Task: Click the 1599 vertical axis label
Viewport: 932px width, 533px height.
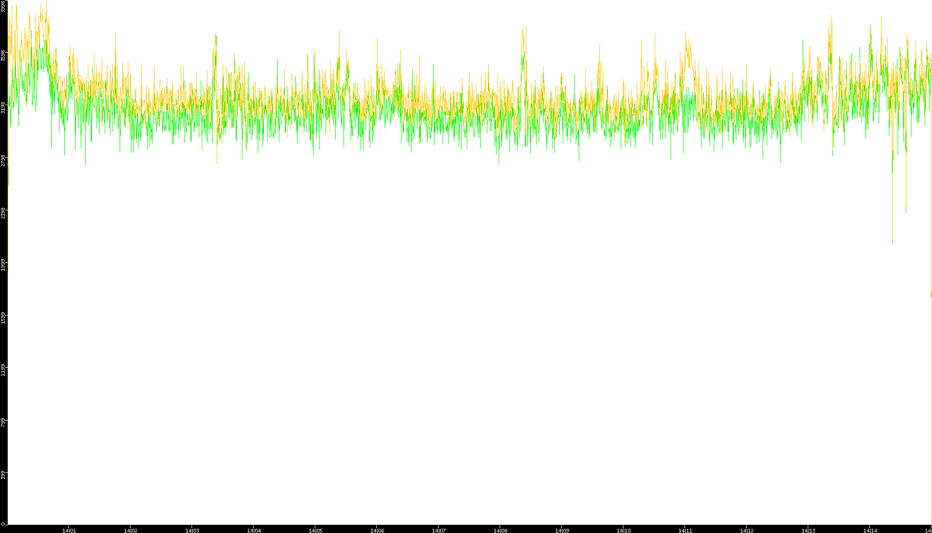Action: 4,318
